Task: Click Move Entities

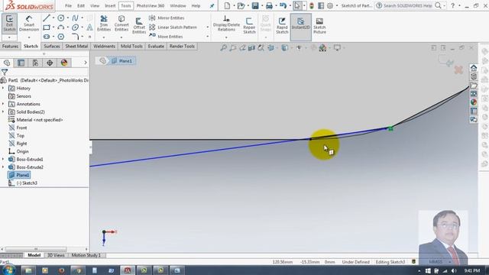Action: 167,37
